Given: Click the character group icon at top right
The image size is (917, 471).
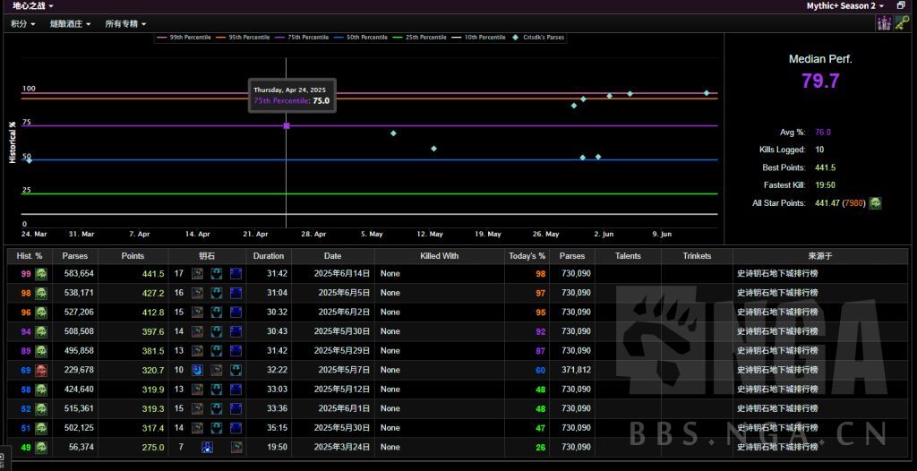Looking at the screenshot, I should pos(883,23).
